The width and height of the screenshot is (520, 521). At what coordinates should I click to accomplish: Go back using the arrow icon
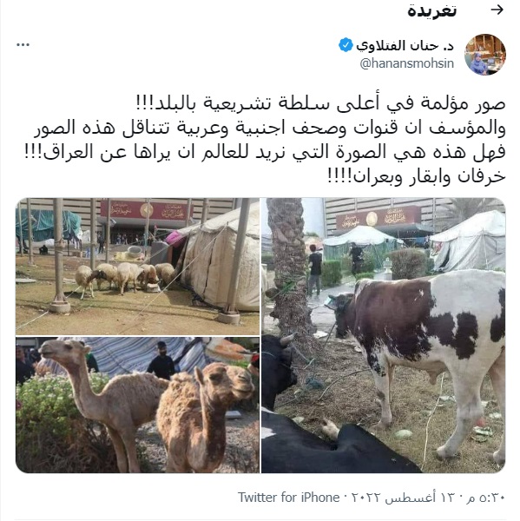(497, 10)
